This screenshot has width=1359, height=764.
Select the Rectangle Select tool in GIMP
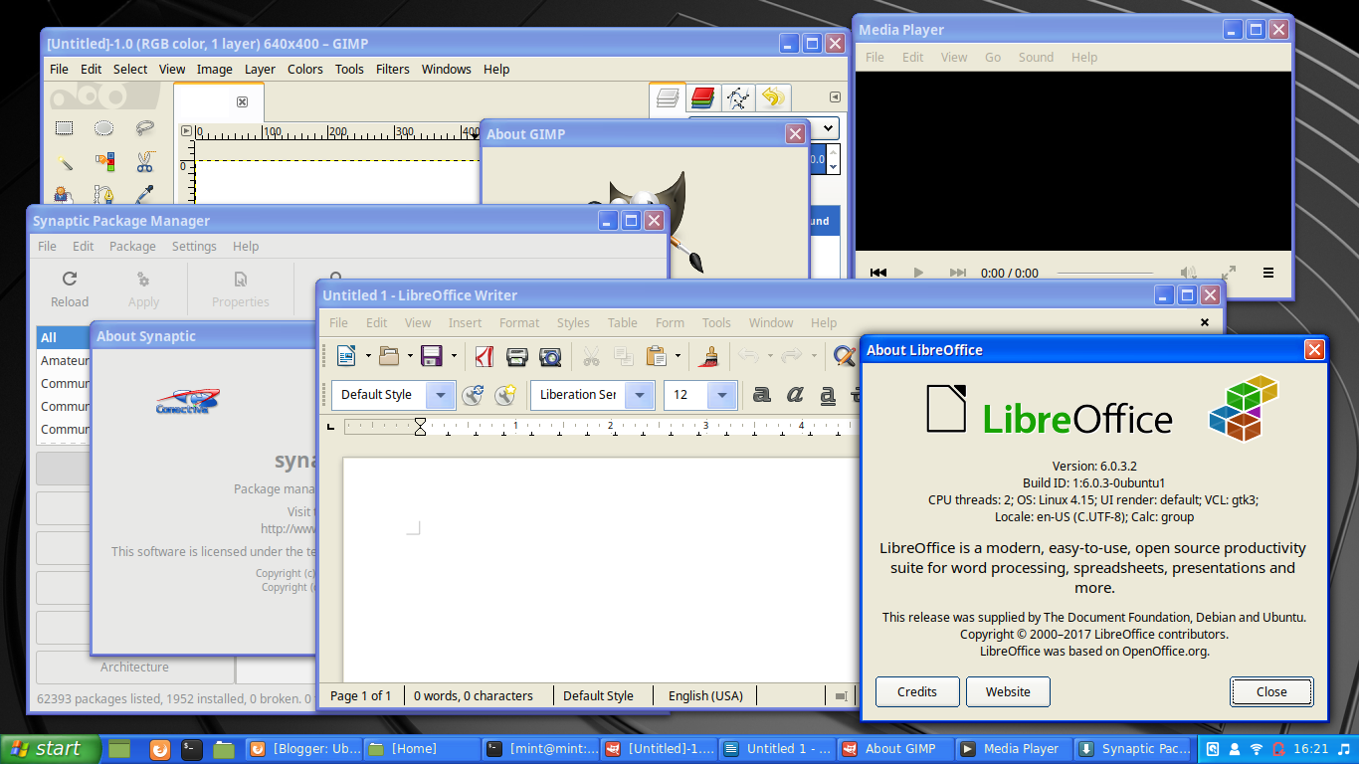64,128
